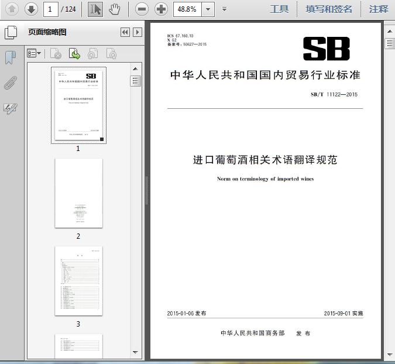This screenshot has width=395, height=364.
Task: Open the 填写和签名 pane
Action: click(x=329, y=9)
